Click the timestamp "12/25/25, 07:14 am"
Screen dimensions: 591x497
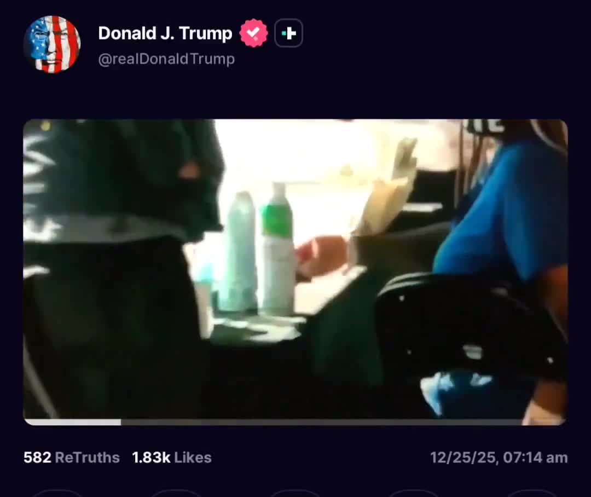[x=499, y=457]
